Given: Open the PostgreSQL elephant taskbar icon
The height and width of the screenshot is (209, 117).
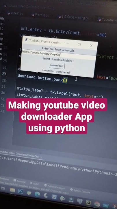Looking at the screenshot, I should click(80, 201).
